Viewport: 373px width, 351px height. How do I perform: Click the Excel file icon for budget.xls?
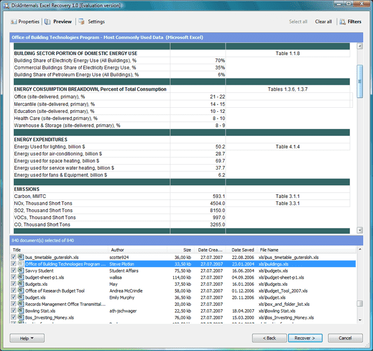tap(21, 298)
